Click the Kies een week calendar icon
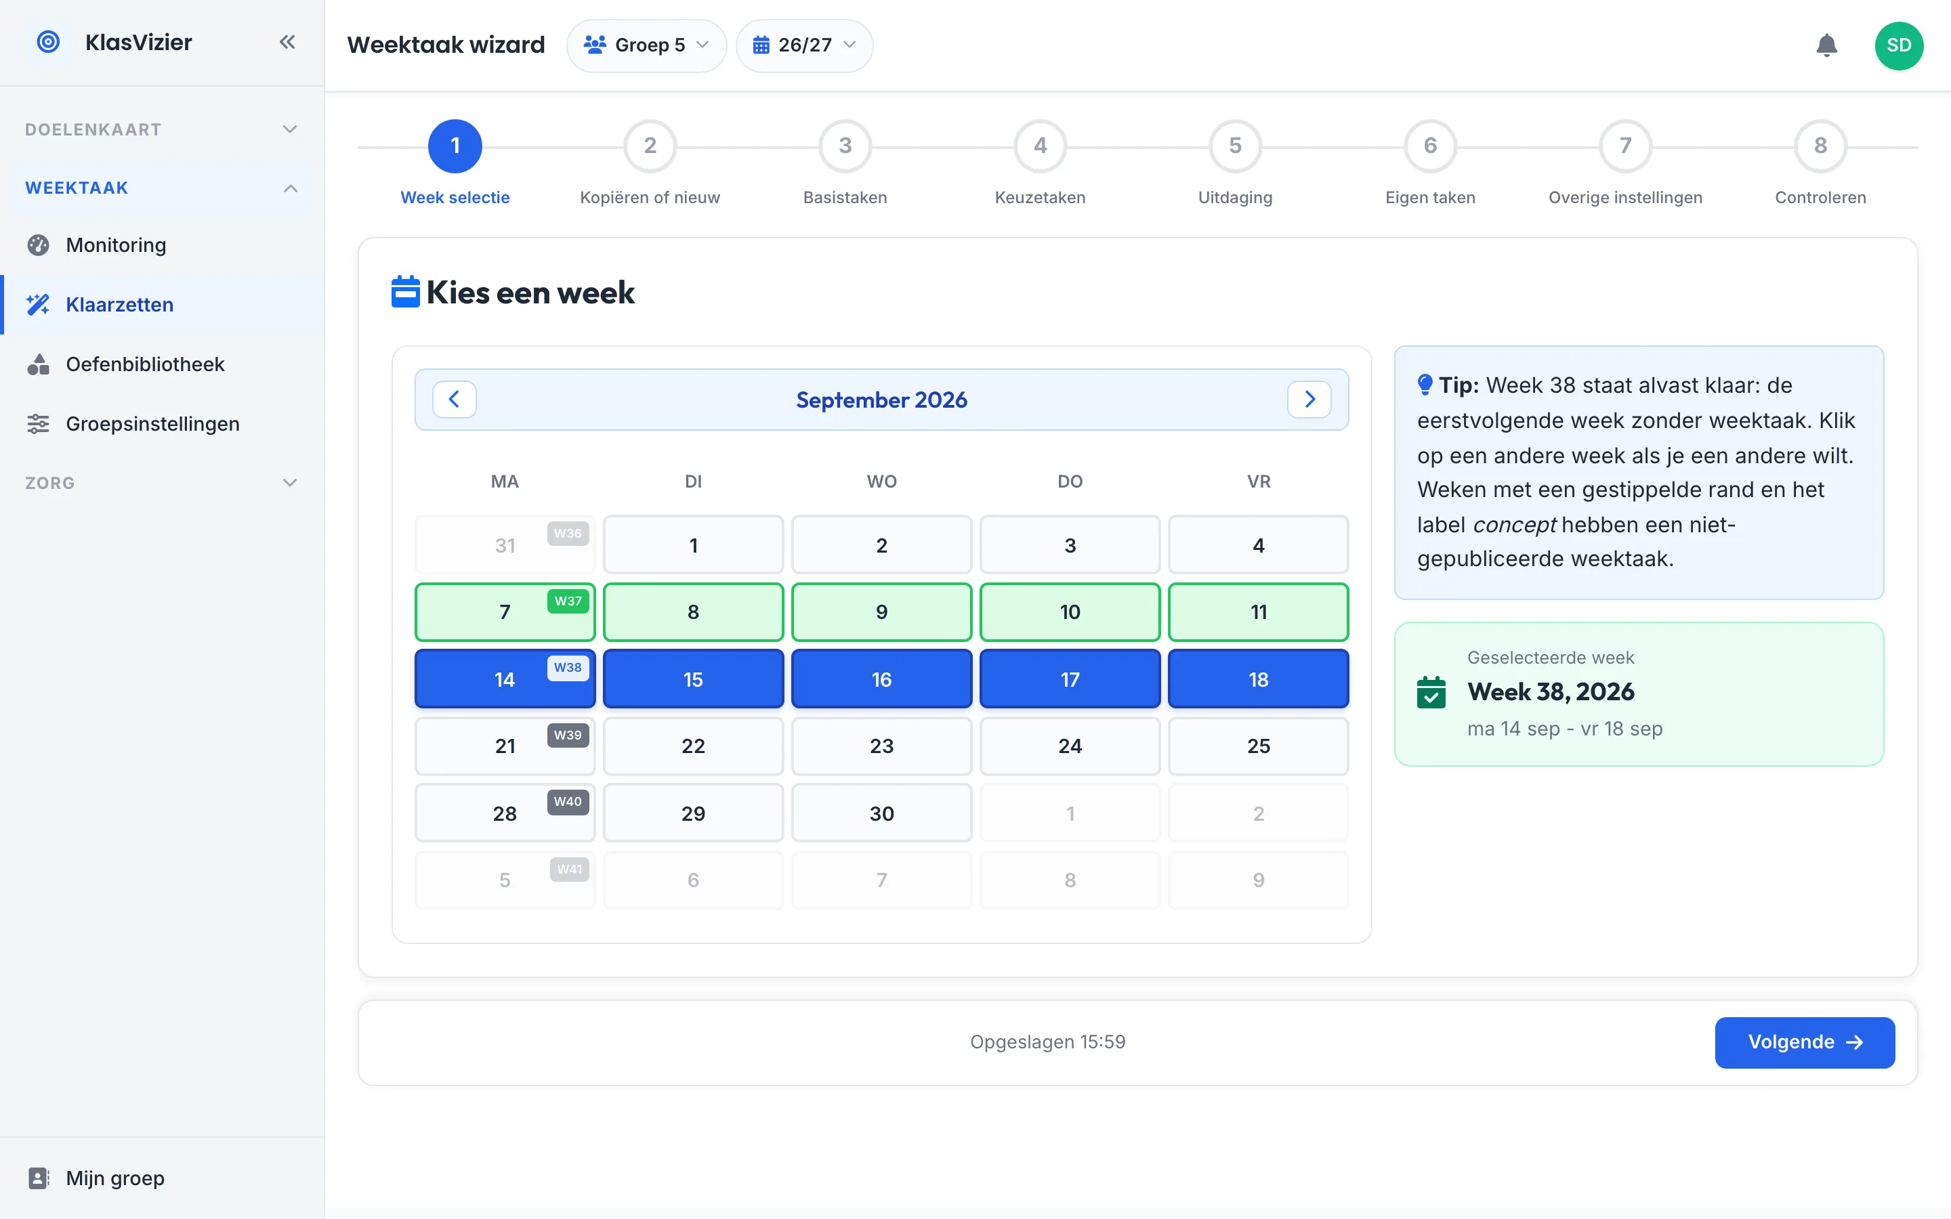Image resolution: width=1951 pixels, height=1219 pixels. [x=406, y=292]
